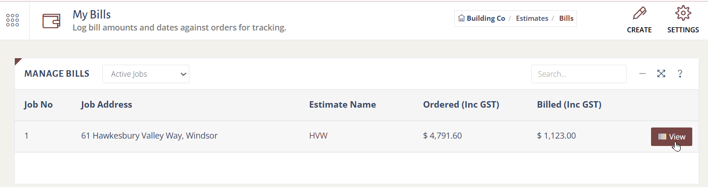This screenshot has width=708, height=188.
Task: Sort by Job Address column header
Action: [107, 105]
